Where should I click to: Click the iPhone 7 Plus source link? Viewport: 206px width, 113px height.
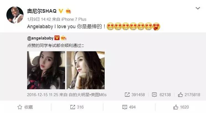tap(74, 19)
